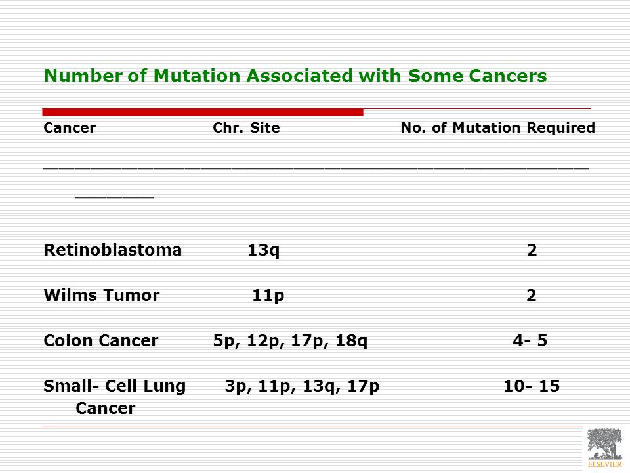Click the 'Small- Cell Lung' label

[x=114, y=386]
